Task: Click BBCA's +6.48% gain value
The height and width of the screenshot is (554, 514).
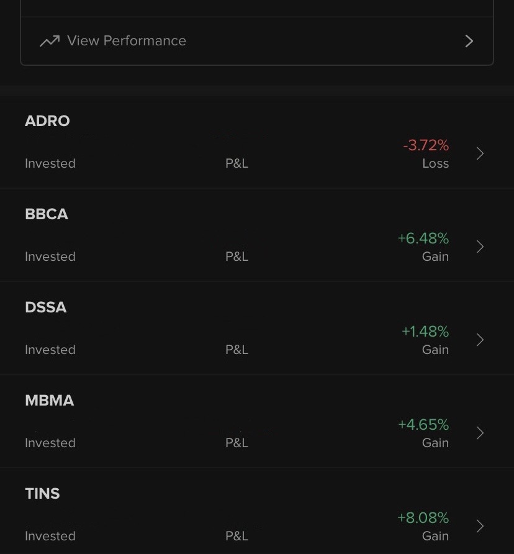Action: click(423, 238)
